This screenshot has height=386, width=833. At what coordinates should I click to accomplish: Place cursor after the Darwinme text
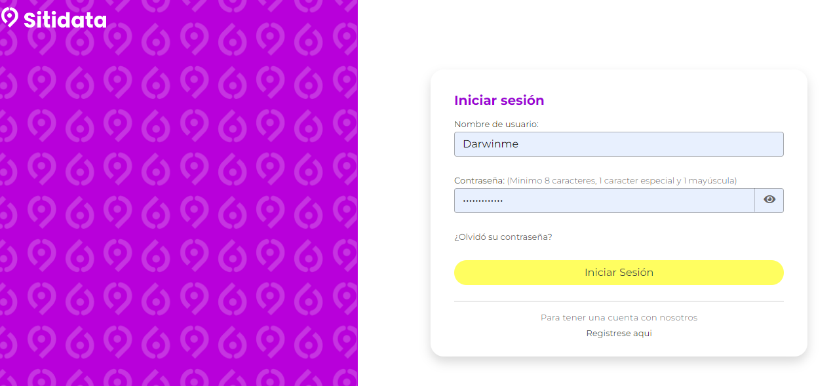click(520, 144)
